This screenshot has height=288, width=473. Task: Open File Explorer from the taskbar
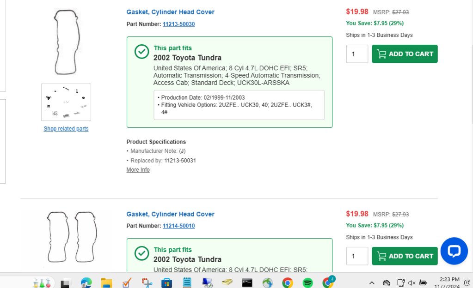point(106,282)
